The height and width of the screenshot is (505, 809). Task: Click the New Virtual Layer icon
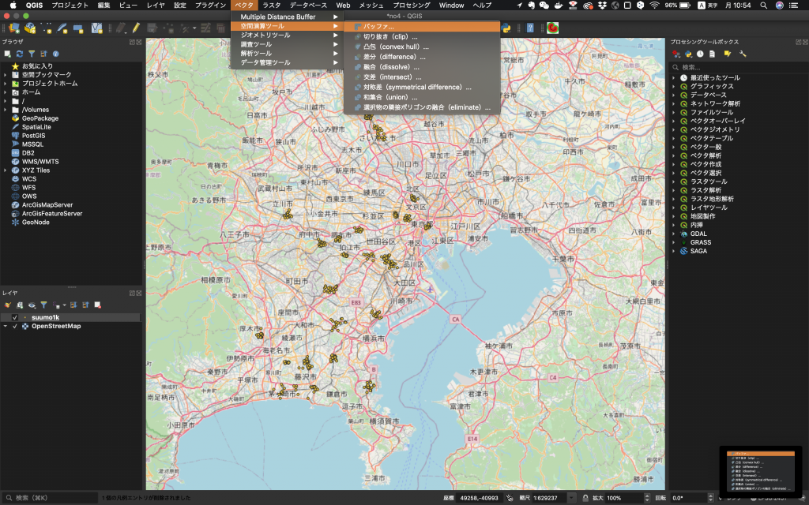point(96,28)
